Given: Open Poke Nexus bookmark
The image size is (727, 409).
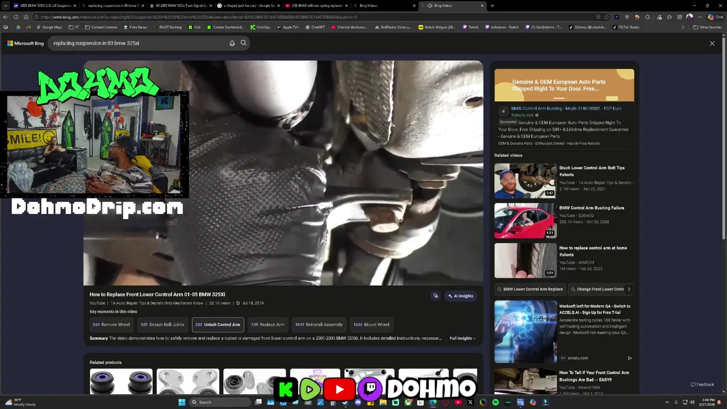Looking at the screenshot, I should (135, 27).
